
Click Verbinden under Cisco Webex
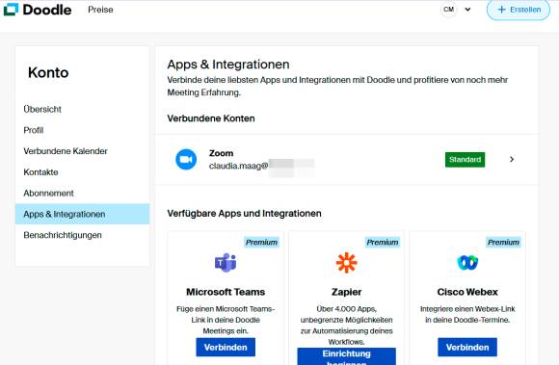tap(467, 348)
